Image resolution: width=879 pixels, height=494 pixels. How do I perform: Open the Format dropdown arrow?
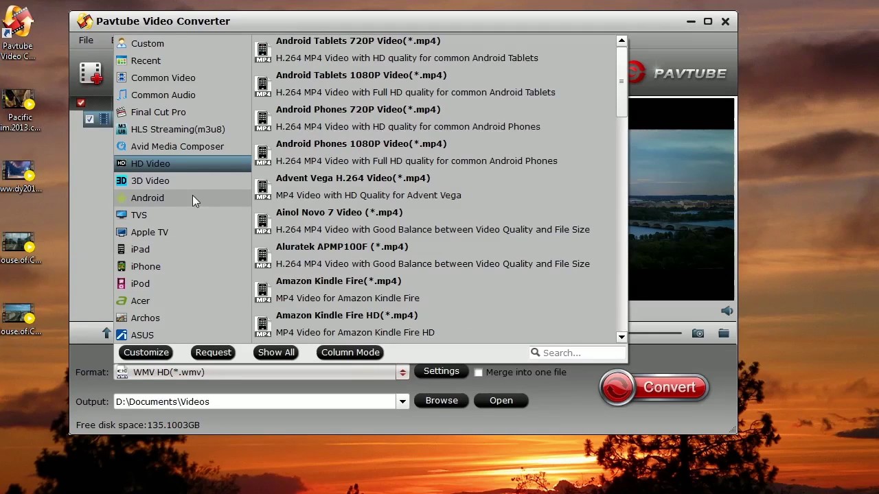click(x=402, y=373)
